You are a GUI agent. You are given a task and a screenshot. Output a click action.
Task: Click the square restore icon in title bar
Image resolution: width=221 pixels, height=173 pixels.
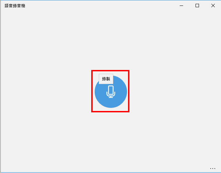click(x=197, y=6)
